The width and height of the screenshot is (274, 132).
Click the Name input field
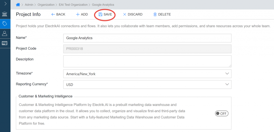[x=147, y=38]
